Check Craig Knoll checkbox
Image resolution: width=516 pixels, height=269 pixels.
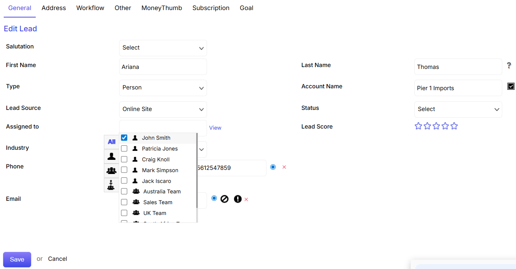(x=124, y=159)
